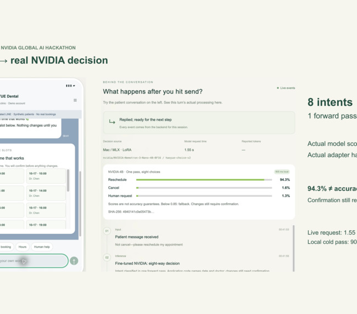Click the 94.3% Reschedule value
This screenshot has height=314, width=357.
[x=285, y=180]
